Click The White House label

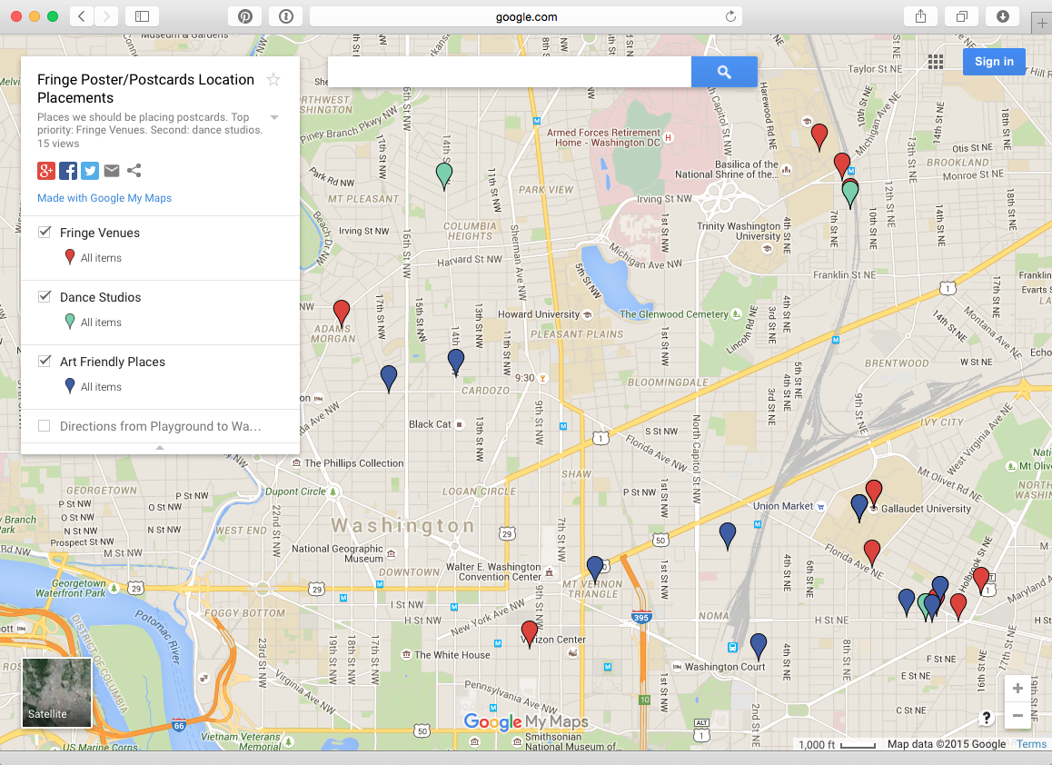click(452, 655)
